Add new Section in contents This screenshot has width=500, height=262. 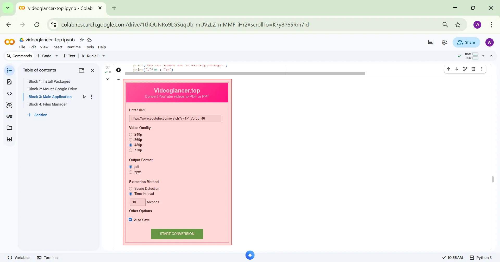click(x=38, y=115)
